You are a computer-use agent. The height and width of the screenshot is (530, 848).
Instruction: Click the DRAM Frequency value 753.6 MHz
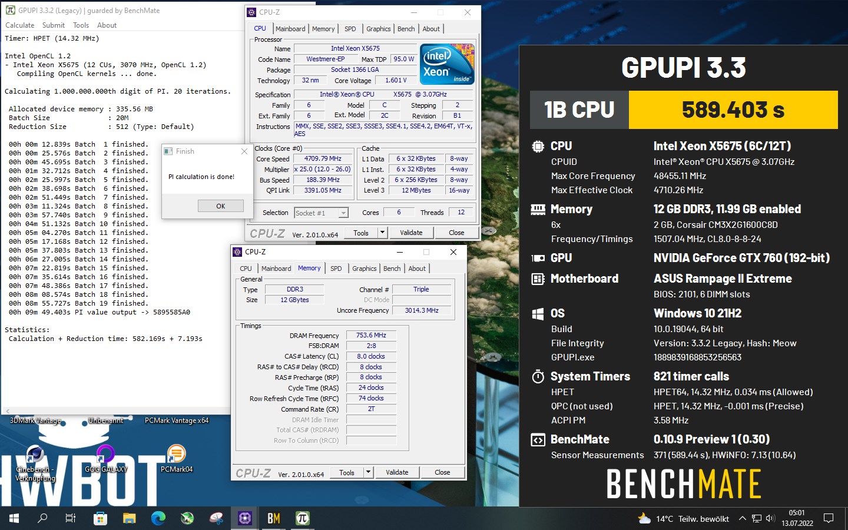[x=371, y=335]
